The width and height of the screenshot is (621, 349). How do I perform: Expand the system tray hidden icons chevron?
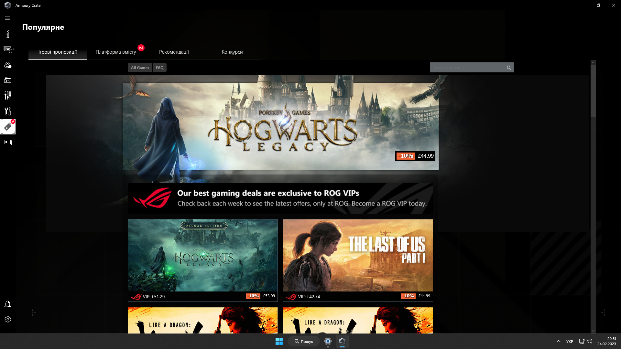pyautogui.click(x=558, y=341)
